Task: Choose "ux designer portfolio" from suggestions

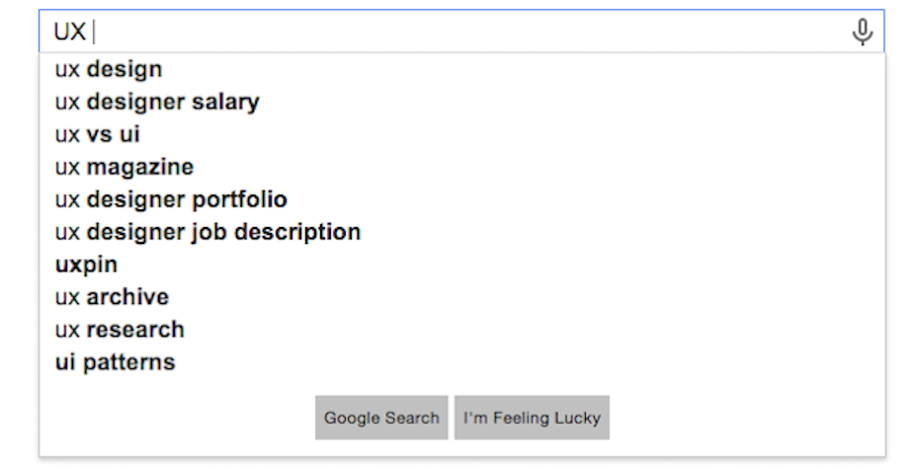Action: pos(171,199)
